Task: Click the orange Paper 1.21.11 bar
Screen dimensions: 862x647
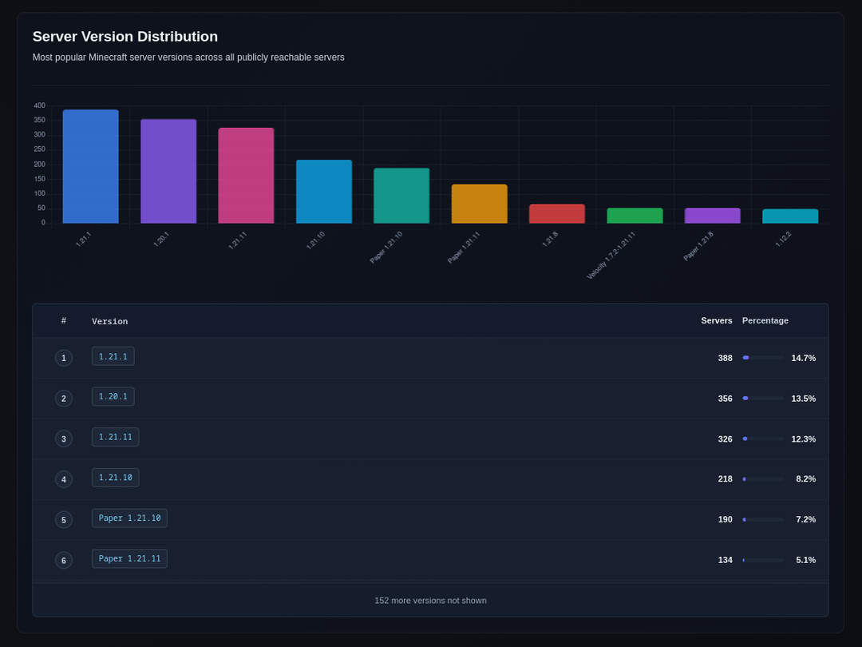Action: (x=479, y=204)
